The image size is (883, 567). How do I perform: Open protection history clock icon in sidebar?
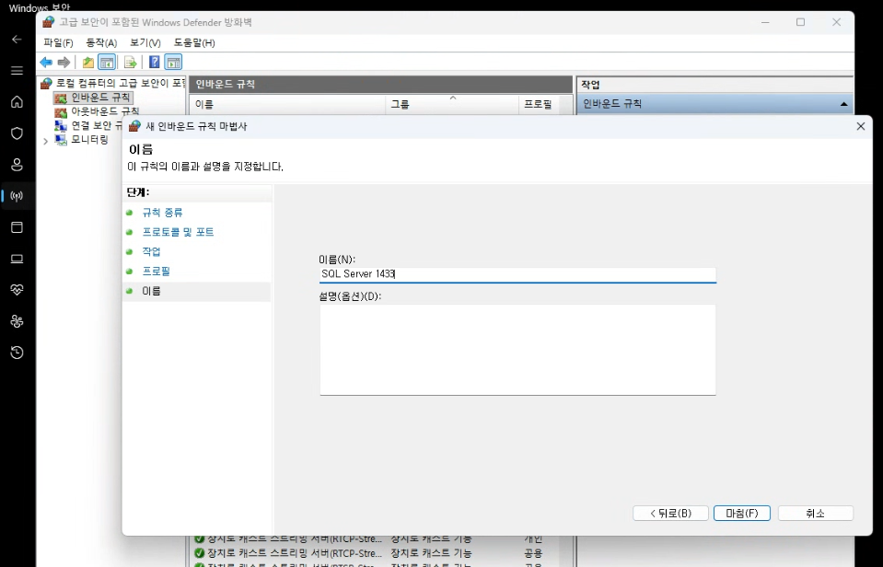tap(17, 353)
